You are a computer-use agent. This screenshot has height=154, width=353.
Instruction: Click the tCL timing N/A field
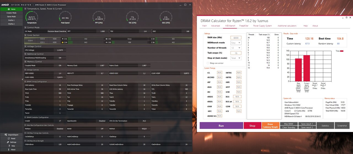tap(219, 73)
